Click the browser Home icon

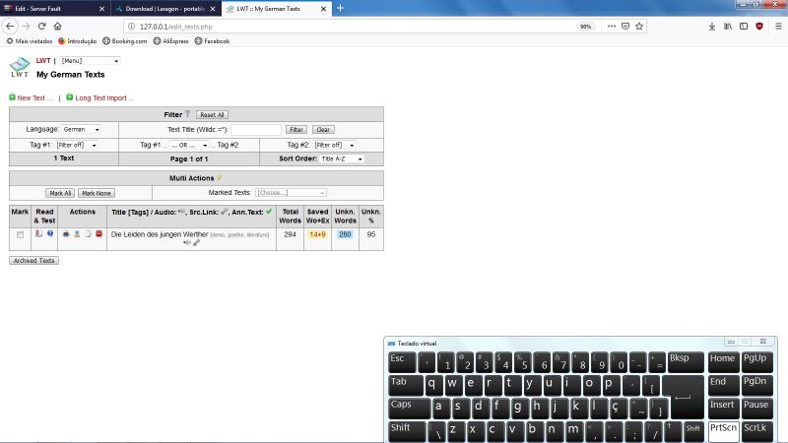click(x=58, y=27)
